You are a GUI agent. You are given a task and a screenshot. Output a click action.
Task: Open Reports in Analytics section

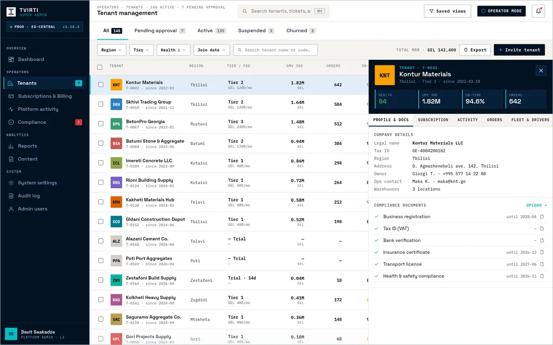click(x=45, y=146)
